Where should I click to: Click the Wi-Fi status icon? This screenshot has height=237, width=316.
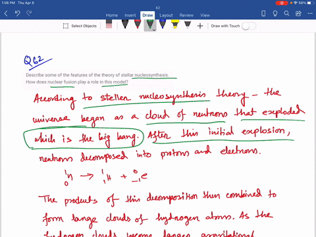click(x=296, y=3)
